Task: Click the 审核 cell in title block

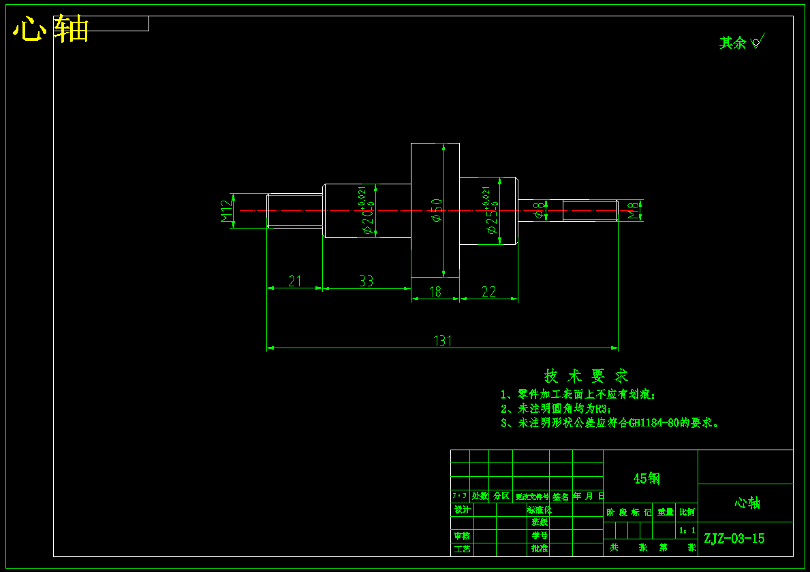Action: point(462,537)
